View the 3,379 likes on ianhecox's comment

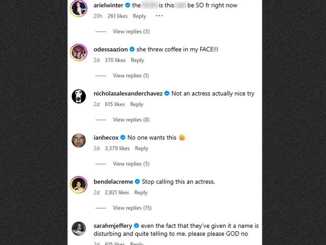tap(117, 148)
